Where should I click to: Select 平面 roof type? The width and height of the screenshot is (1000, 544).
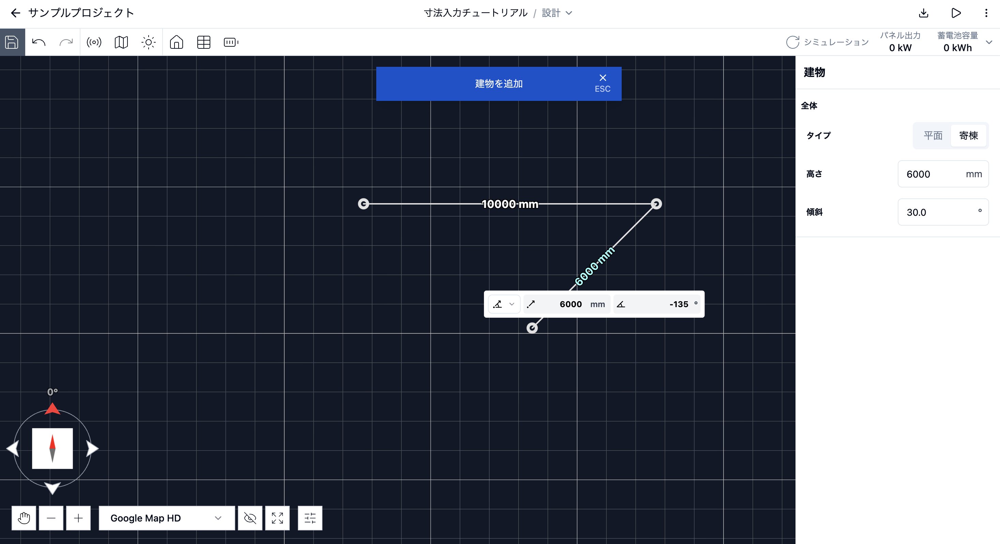coord(933,136)
